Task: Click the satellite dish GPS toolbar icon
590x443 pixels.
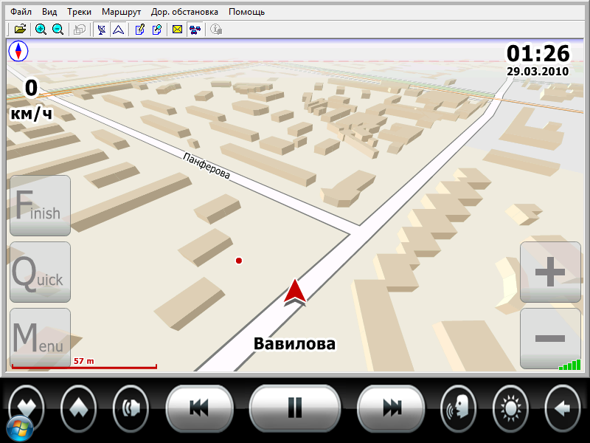Action: (101, 30)
